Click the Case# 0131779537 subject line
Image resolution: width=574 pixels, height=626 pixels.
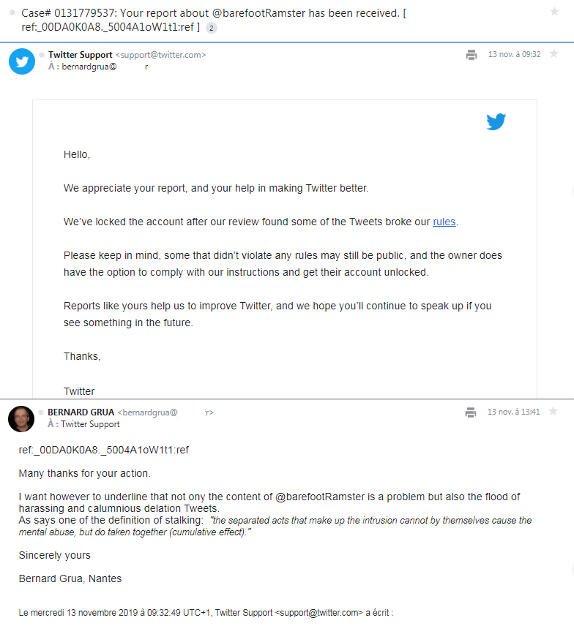pos(212,13)
